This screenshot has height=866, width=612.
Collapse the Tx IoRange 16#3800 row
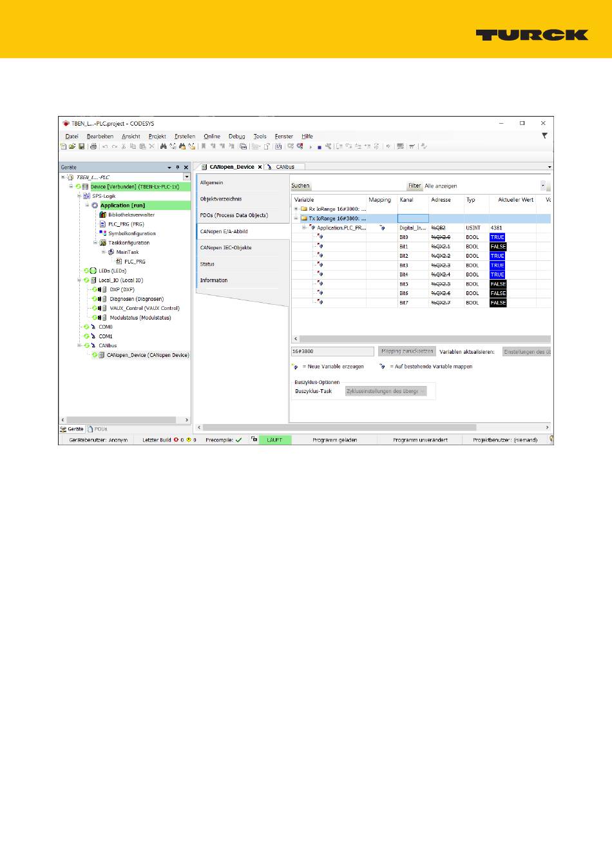[296, 218]
